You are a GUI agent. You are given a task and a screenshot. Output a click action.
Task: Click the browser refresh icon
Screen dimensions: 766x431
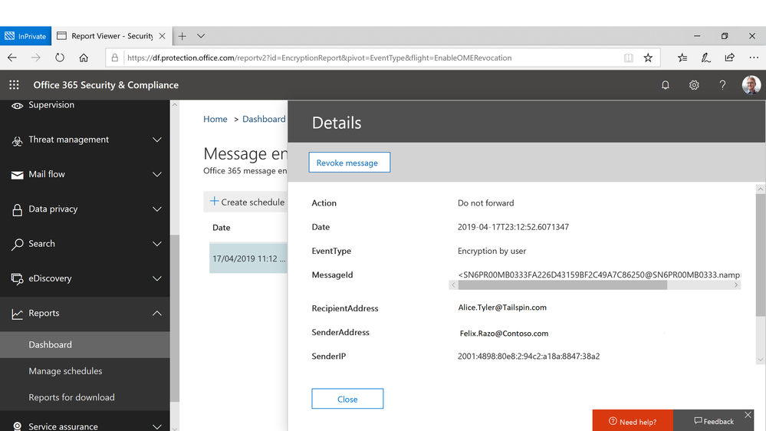[60, 58]
